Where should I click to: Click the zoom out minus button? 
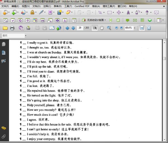[116, 28]
